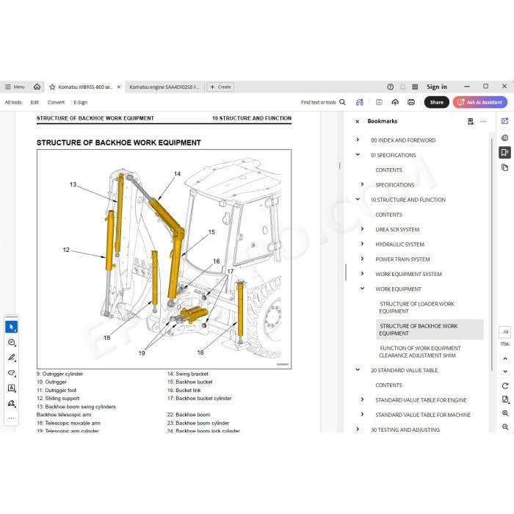Click the zoom in magnifier icon

[505, 413]
